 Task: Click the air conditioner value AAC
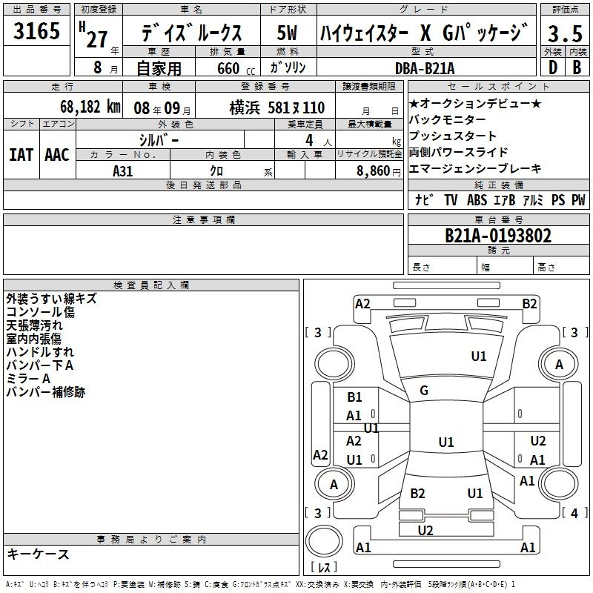click(x=57, y=155)
